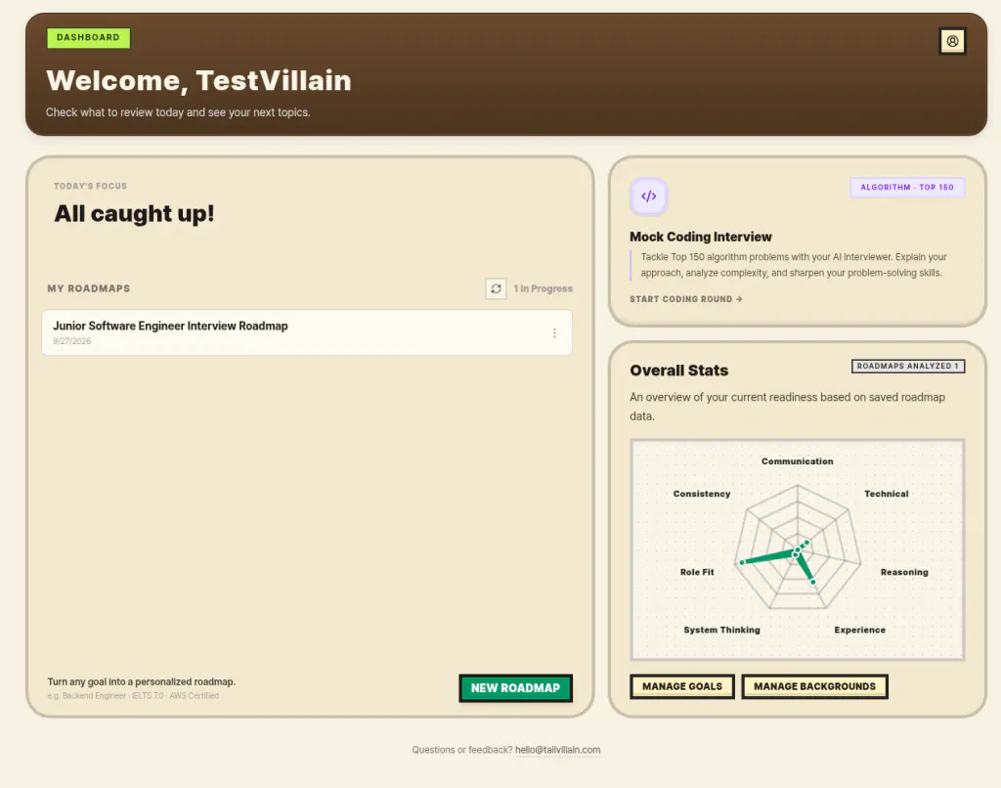Image resolution: width=1001 pixels, height=788 pixels.
Task: Click the Consistency radar label
Action: 702,494
